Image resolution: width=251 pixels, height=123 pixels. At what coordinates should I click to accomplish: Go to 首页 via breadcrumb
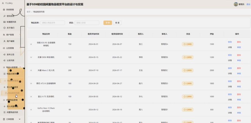click(29, 12)
